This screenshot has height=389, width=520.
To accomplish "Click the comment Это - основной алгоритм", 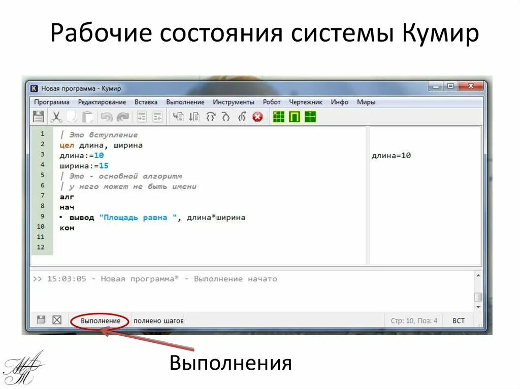I will [x=121, y=176].
